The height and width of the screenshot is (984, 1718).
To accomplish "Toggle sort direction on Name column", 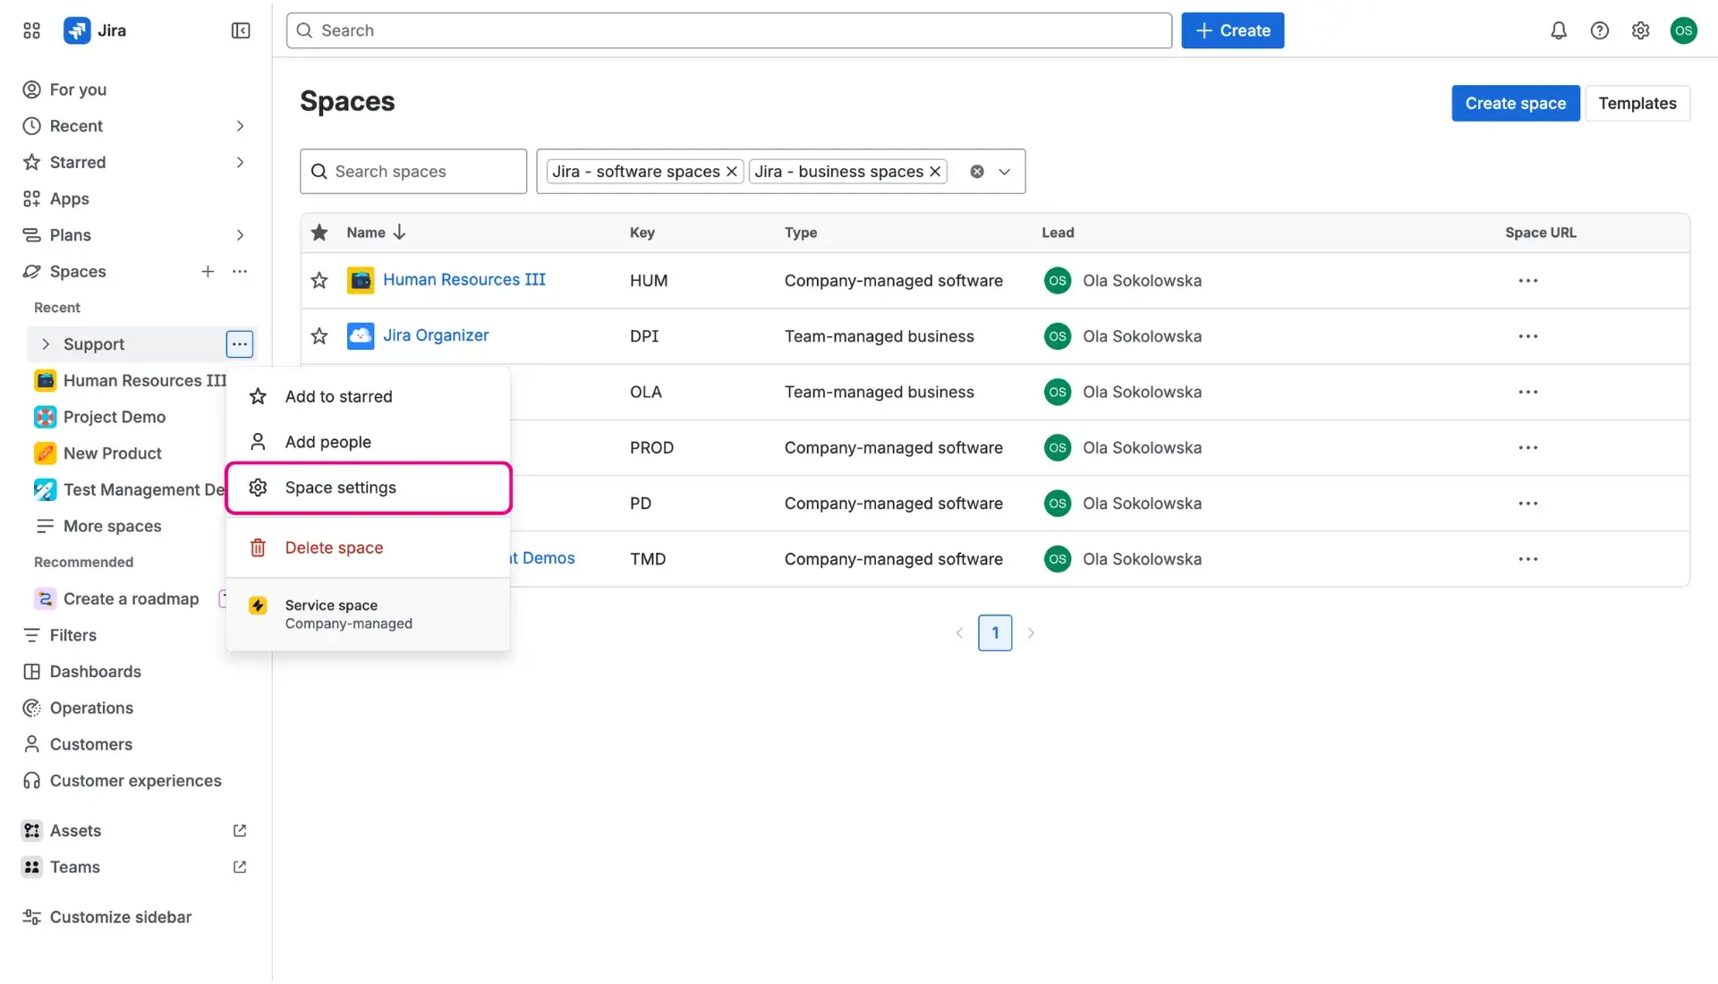I will (x=397, y=232).
